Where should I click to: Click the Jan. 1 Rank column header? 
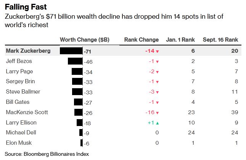point(180,40)
